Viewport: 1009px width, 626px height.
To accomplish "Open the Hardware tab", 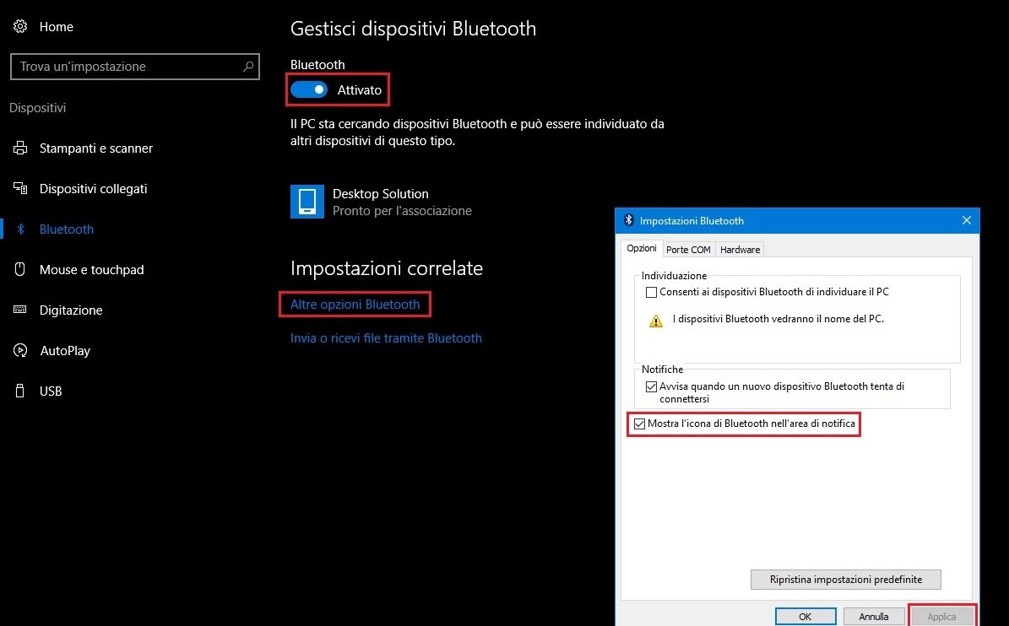I will [x=740, y=250].
